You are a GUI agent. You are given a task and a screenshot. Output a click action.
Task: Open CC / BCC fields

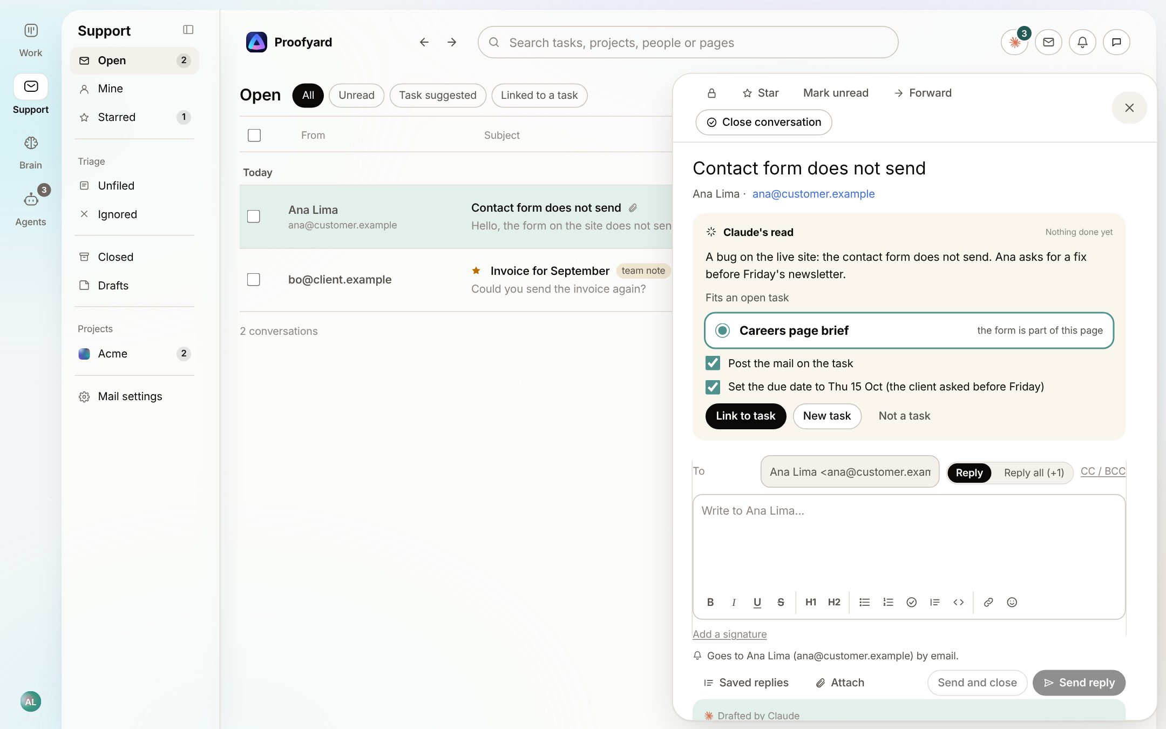(x=1103, y=471)
